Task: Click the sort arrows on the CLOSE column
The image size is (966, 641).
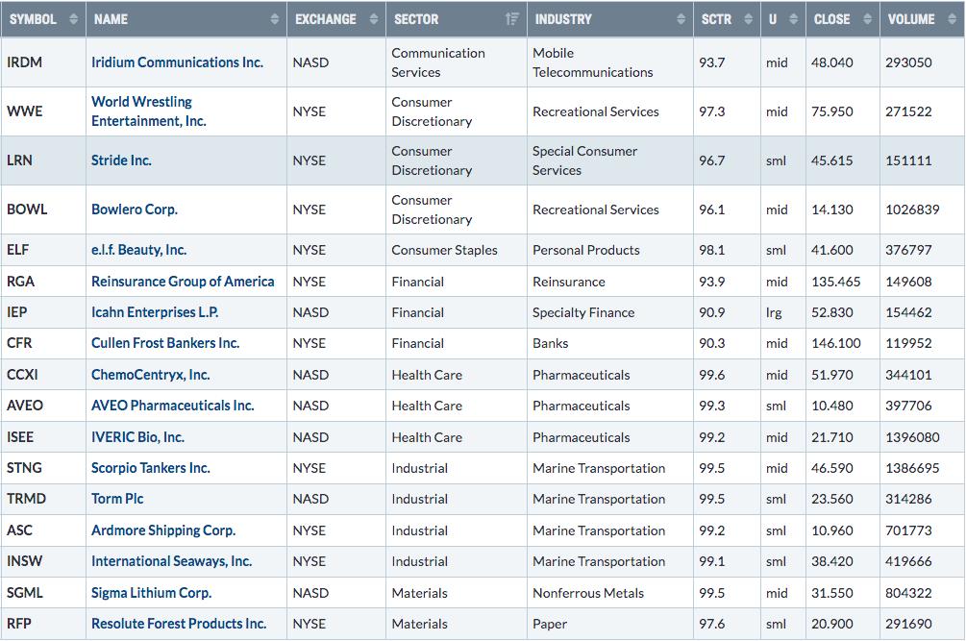Action: [867, 19]
